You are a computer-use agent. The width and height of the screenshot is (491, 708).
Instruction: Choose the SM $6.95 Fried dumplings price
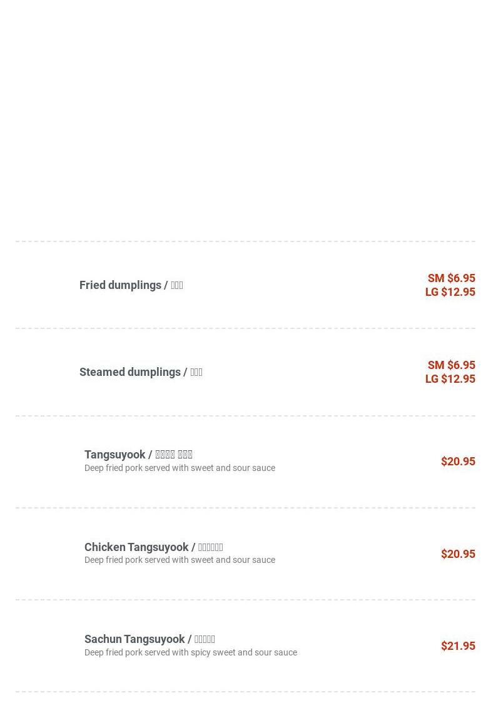451,278
